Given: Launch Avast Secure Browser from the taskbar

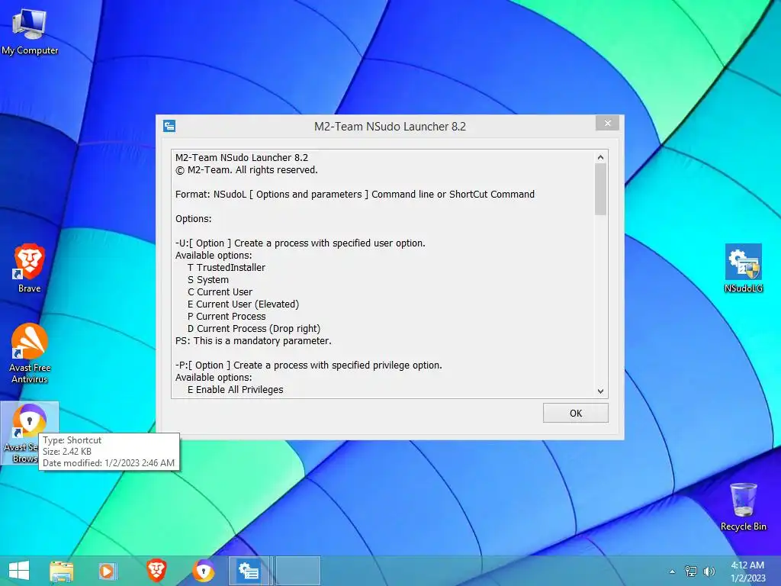Looking at the screenshot, I should click(204, 571).
